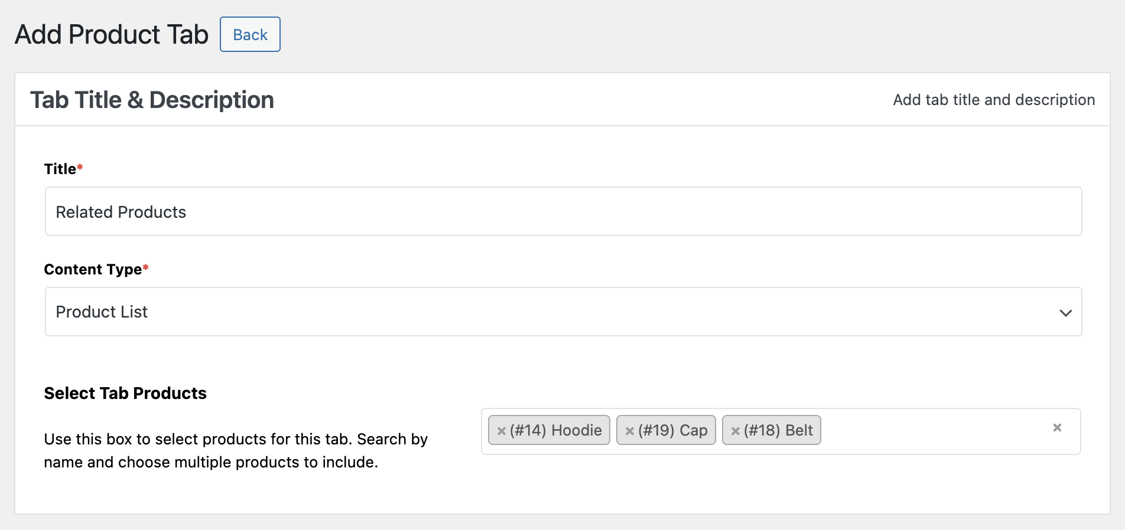Click the 'Add tab title and description' text

(994, 100)
